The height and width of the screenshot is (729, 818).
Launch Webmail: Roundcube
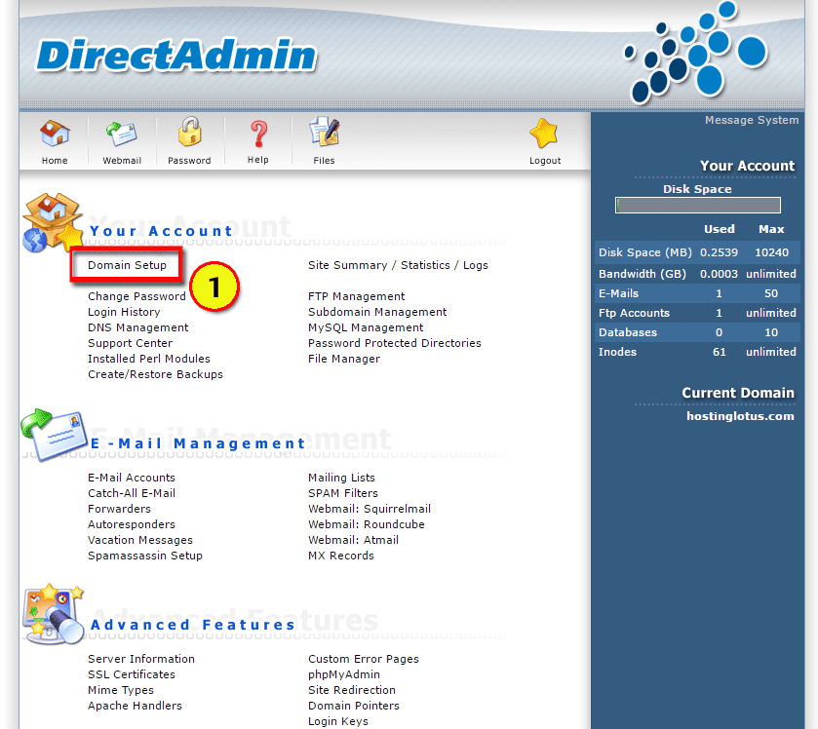coord(367,524)
